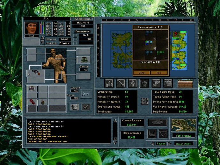The width and height of the screenshot is (220, 165).
Task: Click the G11 sector location field
Action: click(x=83, y=26)
